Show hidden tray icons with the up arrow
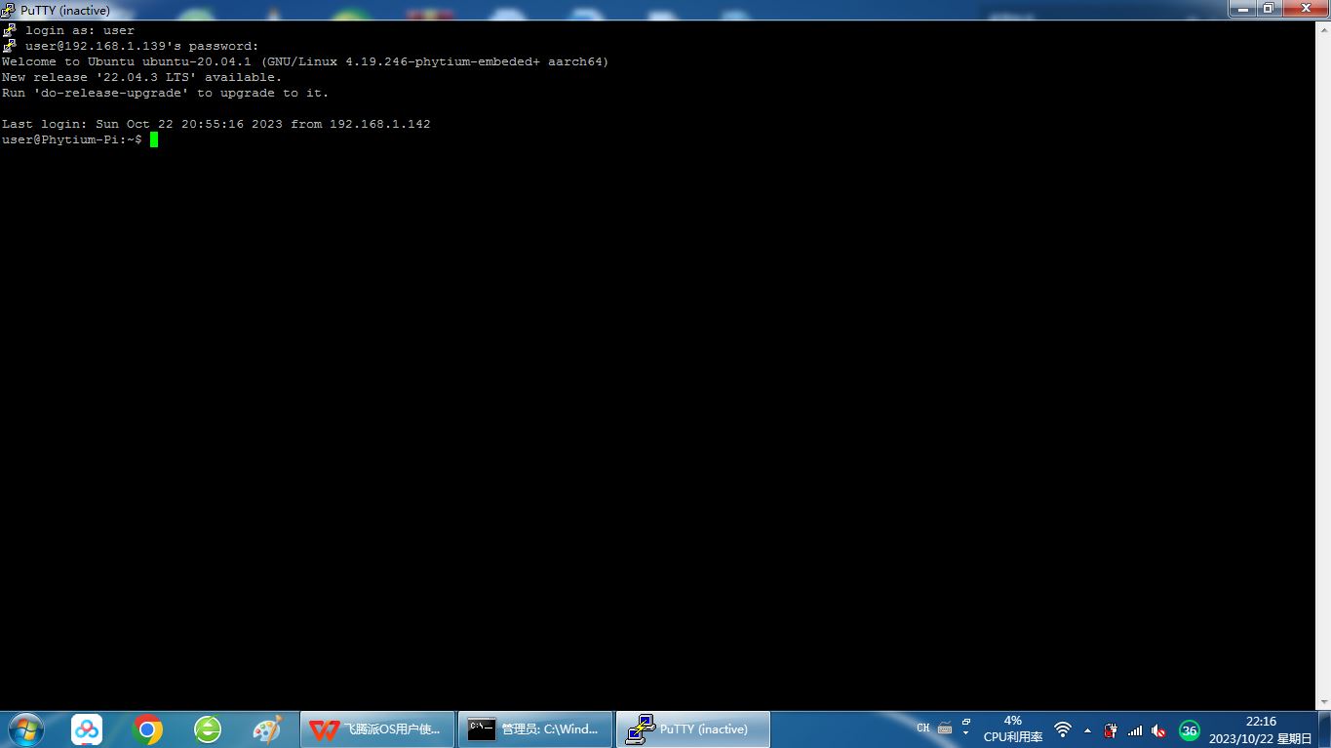This screenshot has width=1331, height=748. 1087,729
